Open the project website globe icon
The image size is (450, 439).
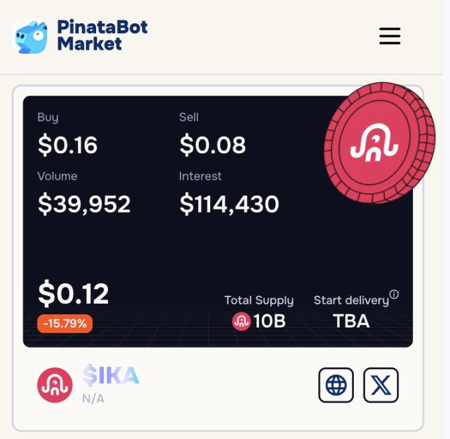tap(336, 385)
